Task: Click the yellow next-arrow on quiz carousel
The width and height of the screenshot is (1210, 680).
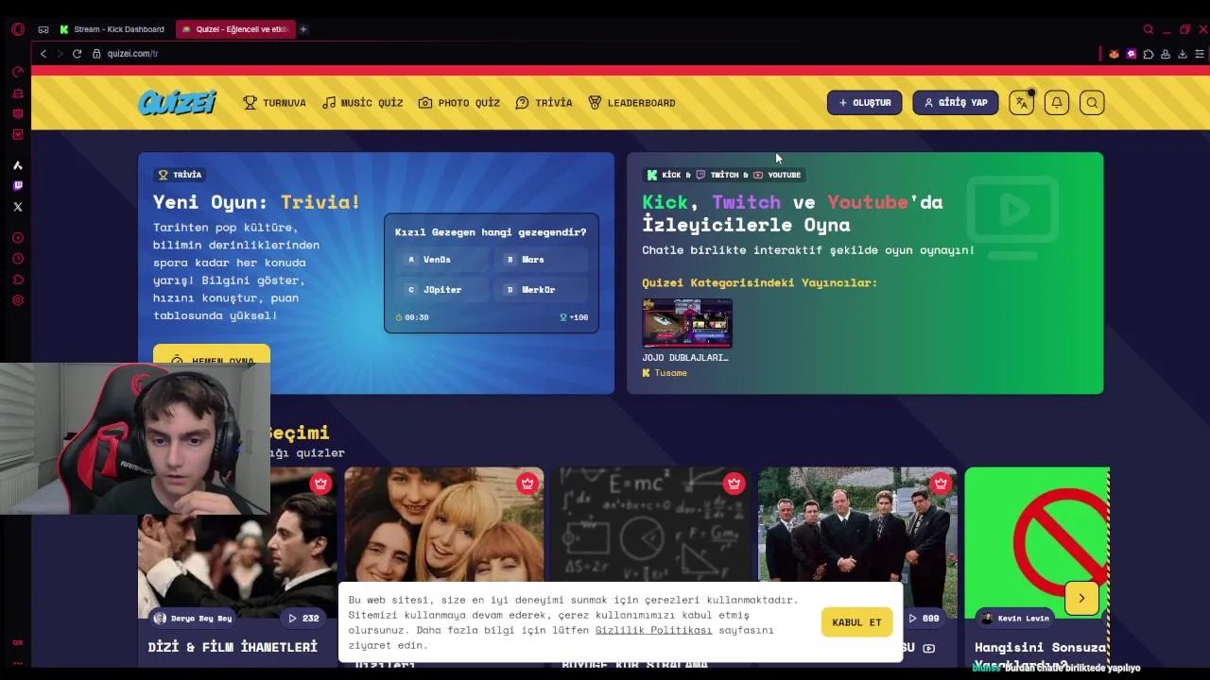Action: [1081, 598]
